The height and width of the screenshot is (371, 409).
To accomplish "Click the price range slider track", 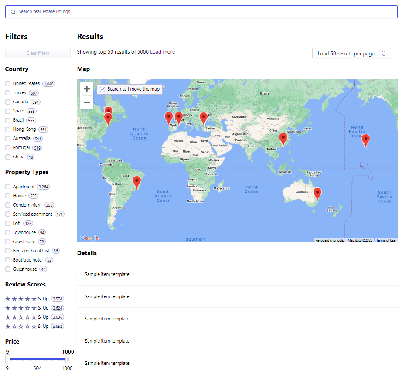I will 37,359.
